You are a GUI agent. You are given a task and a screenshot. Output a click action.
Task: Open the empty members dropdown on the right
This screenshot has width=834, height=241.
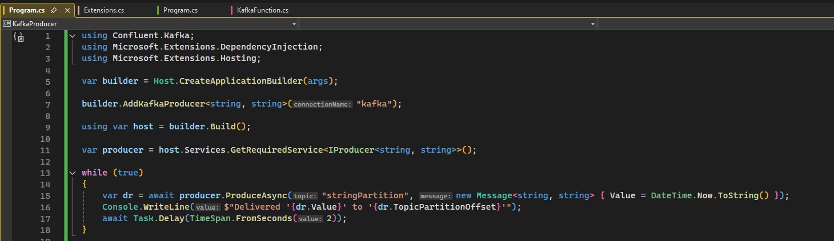pos(714,24)
